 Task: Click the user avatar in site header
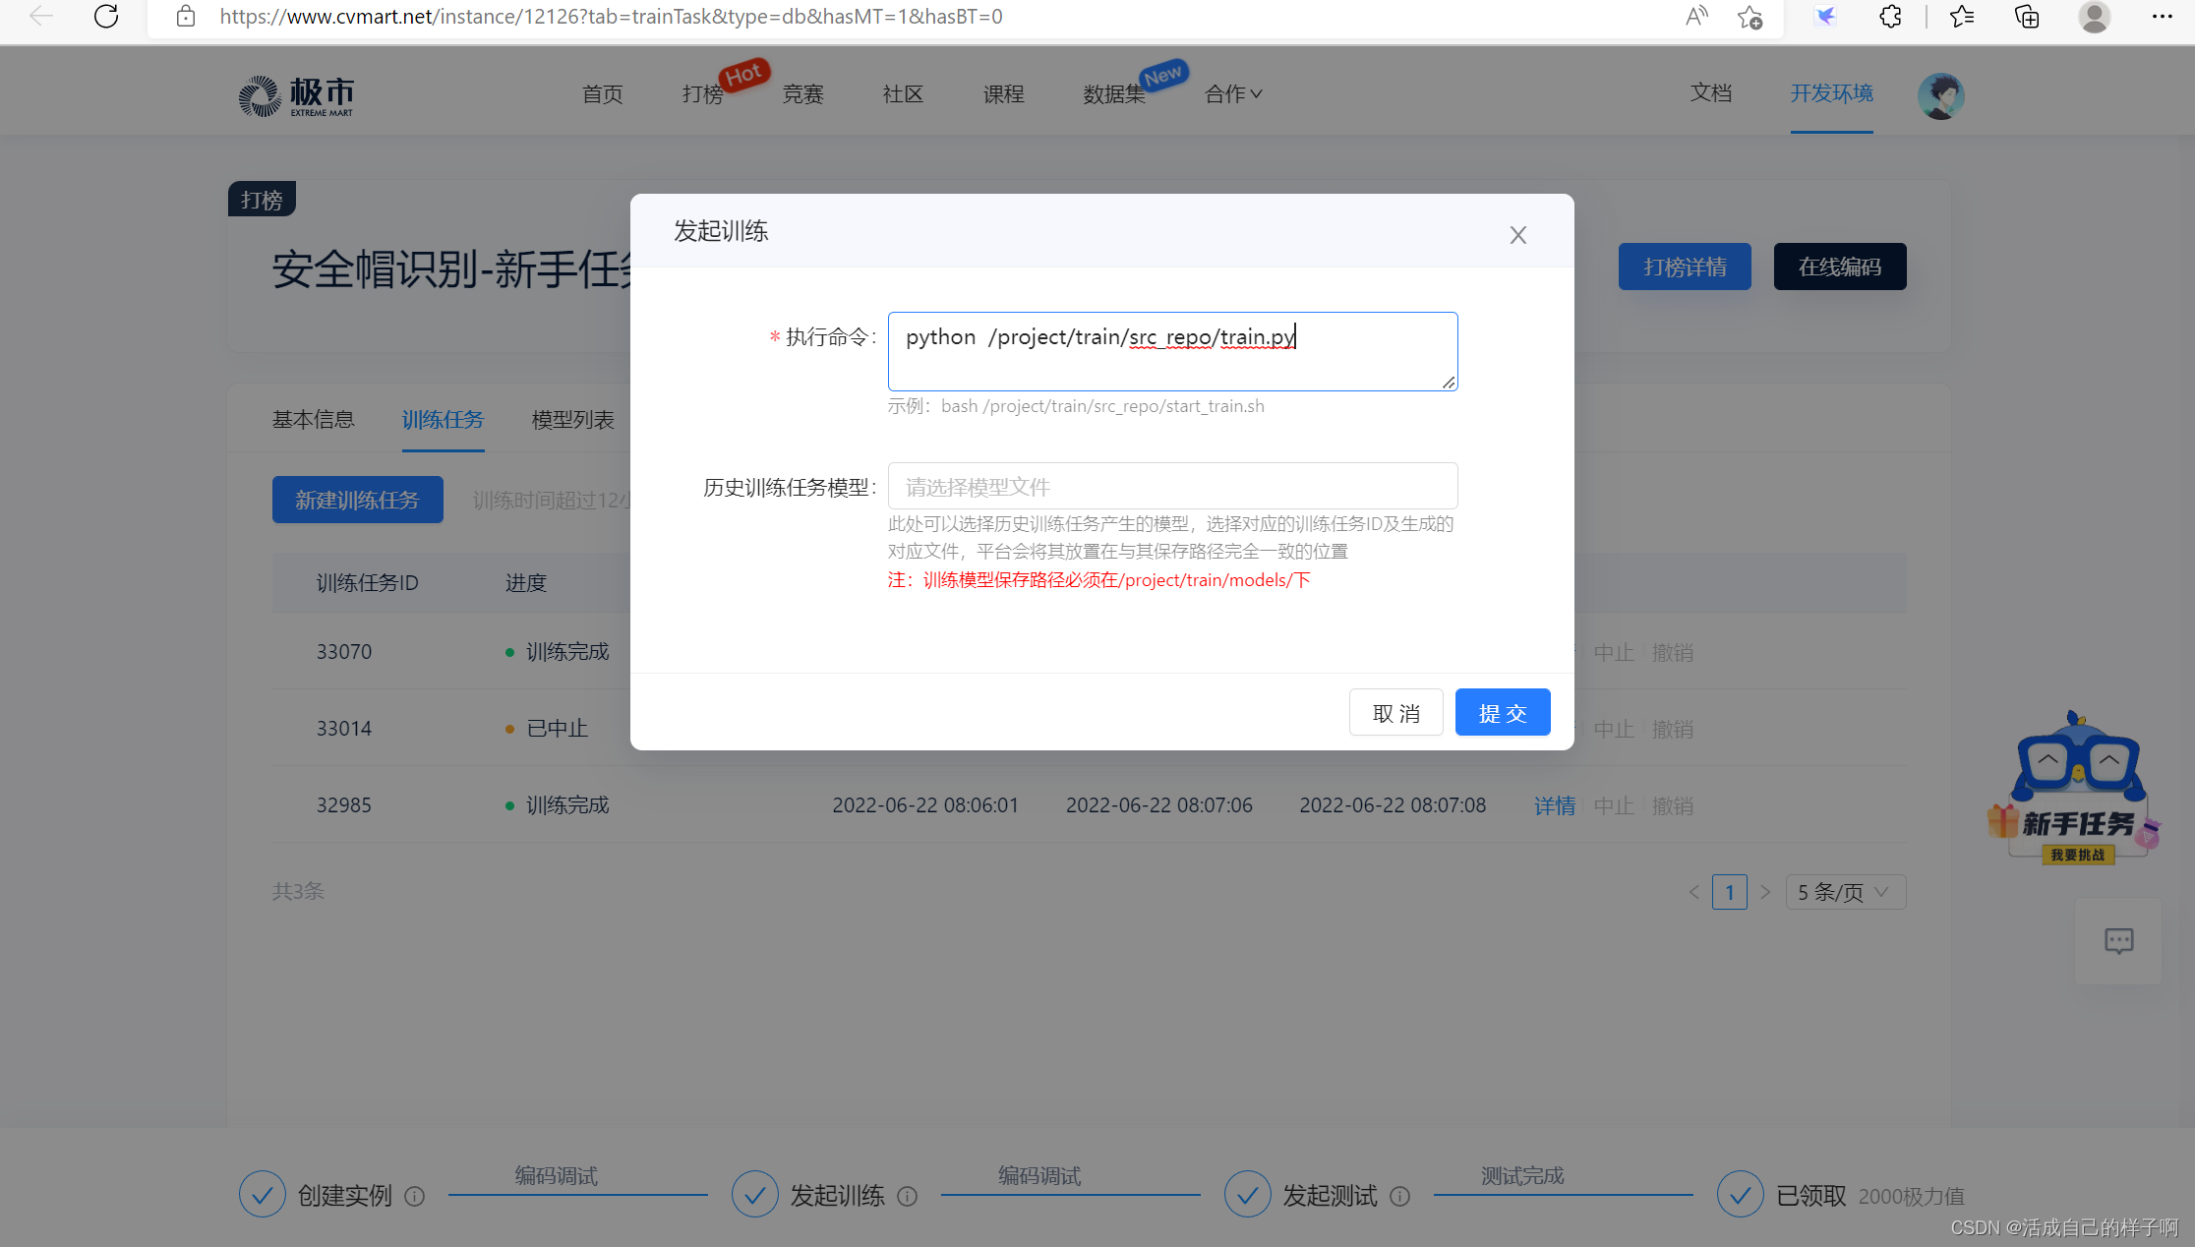coord(1940,95)
